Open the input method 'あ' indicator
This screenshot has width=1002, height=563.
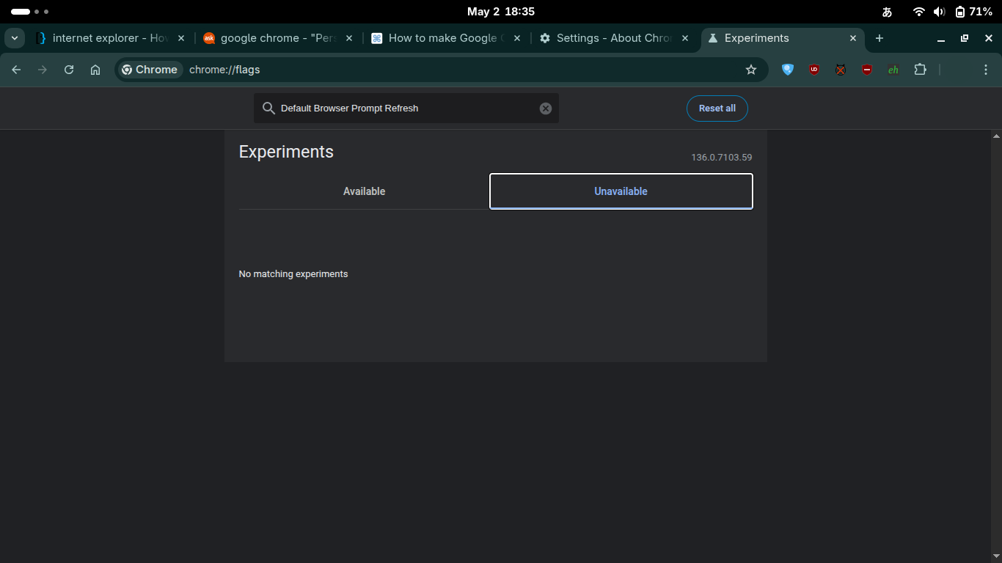click(x=887, y=12)
